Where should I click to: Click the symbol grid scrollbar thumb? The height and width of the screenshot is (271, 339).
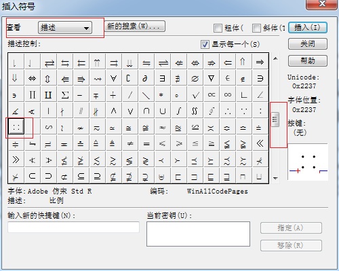click(275, 120)
